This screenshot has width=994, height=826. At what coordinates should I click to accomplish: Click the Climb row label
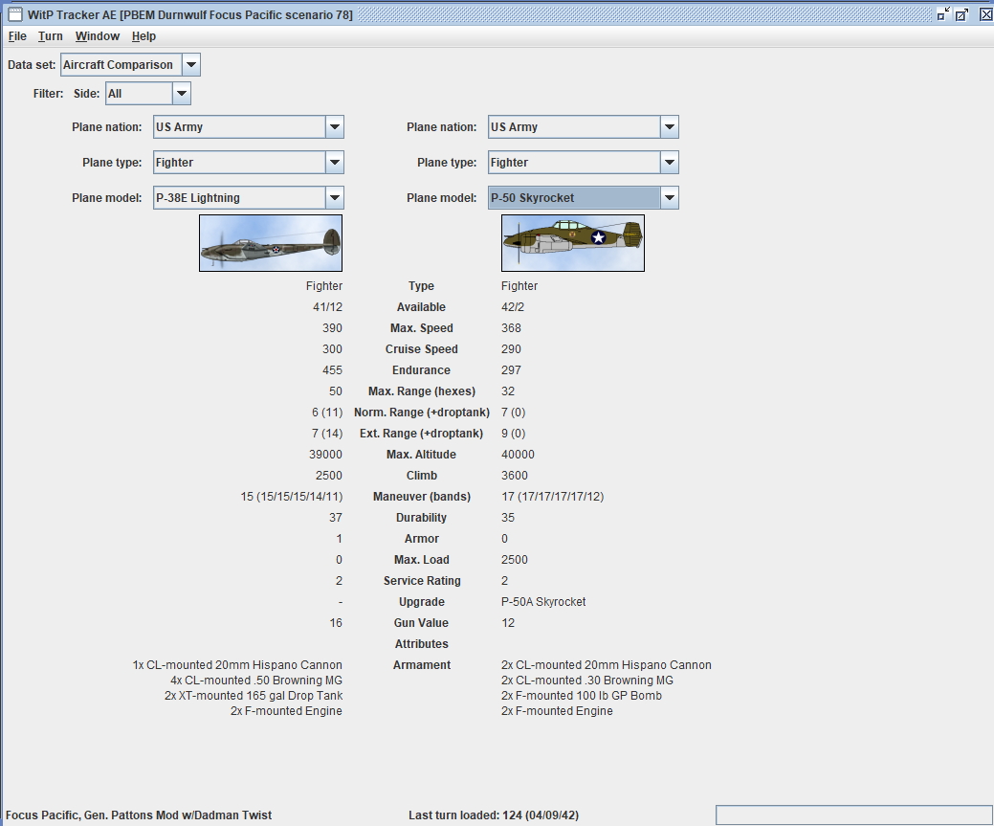pos(422,475)
